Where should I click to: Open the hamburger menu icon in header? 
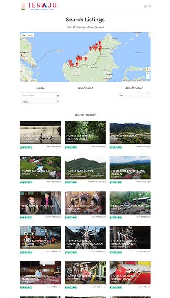145,6
